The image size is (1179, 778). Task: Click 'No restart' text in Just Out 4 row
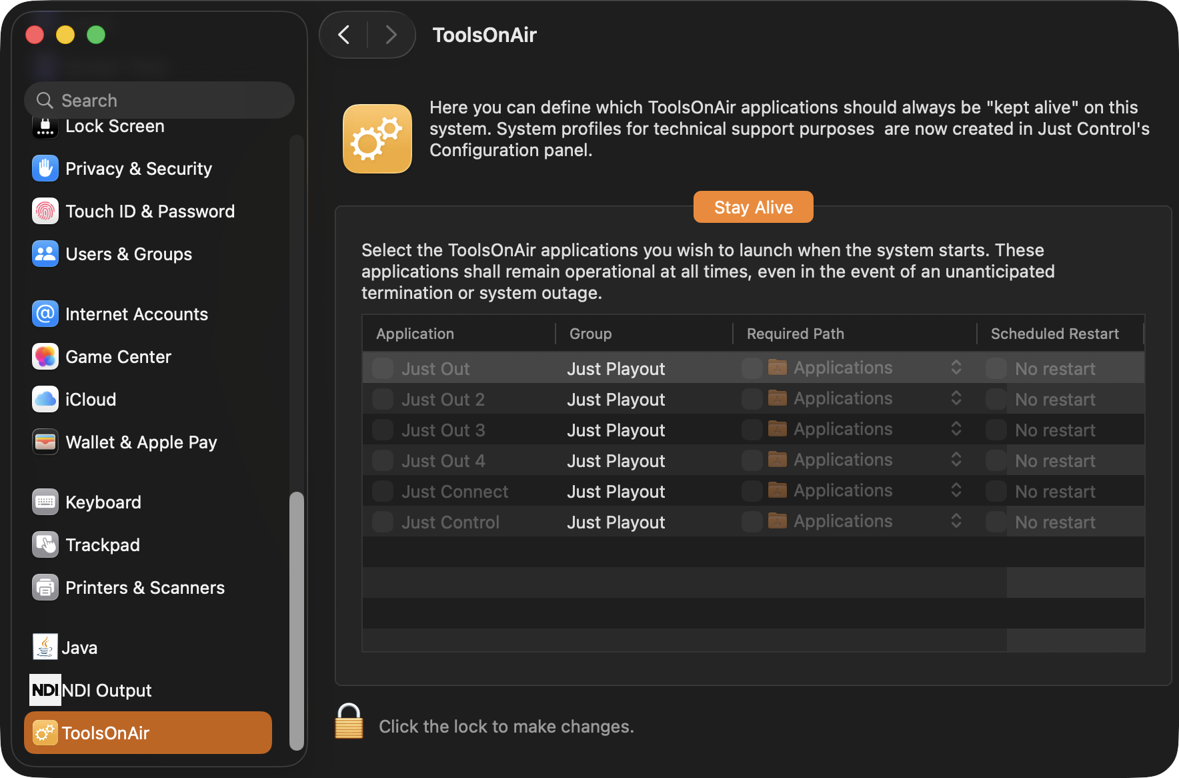pyautogui.click(x=1055, y=460)
